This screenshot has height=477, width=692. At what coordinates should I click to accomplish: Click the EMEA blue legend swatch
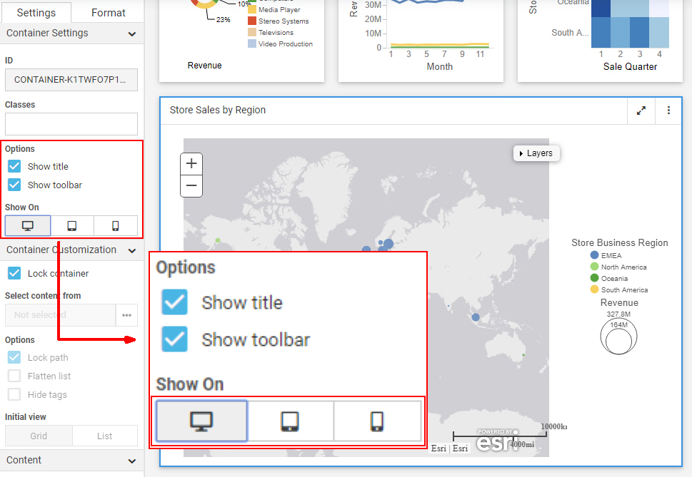(x=594, y=255)
